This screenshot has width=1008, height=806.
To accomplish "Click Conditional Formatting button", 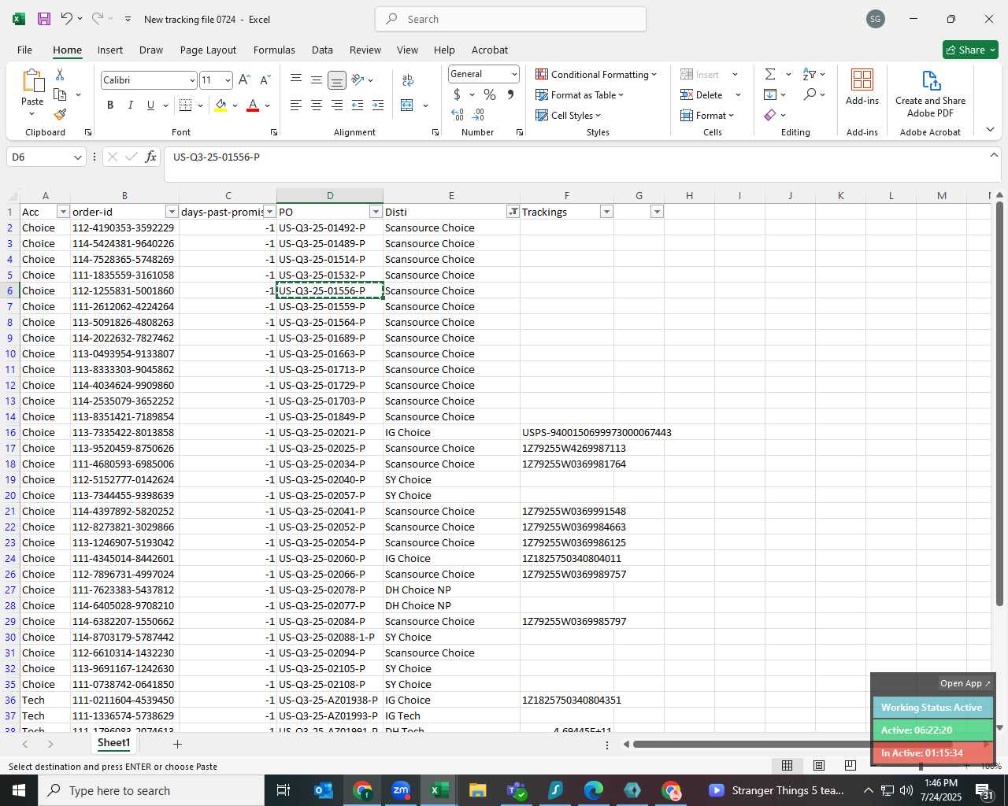I will pyautogui.click(x=596, y=74).
